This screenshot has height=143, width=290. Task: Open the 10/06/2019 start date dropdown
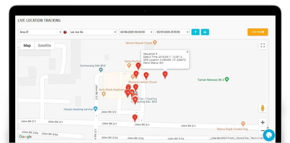(x=136, y=32)
